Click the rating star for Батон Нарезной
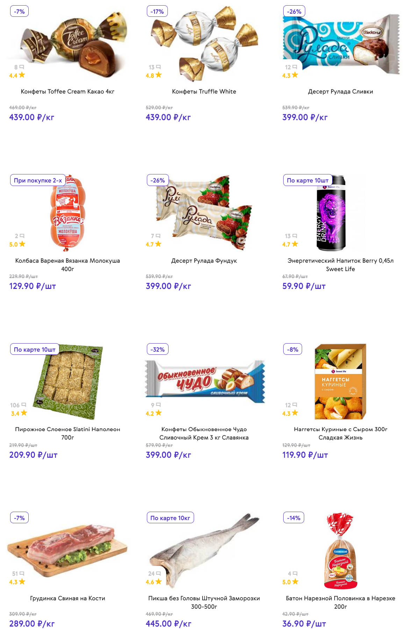The height and width of the screenshot is (629, 407). point(295,582)
